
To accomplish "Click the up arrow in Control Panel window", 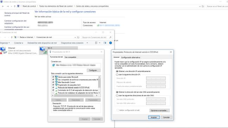I will coord(14,6).
